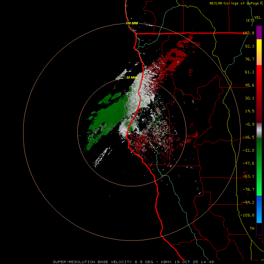Click the 107.8 value on velocity scale
Viewport: 264px width, 264px height.
coord(248,33)
